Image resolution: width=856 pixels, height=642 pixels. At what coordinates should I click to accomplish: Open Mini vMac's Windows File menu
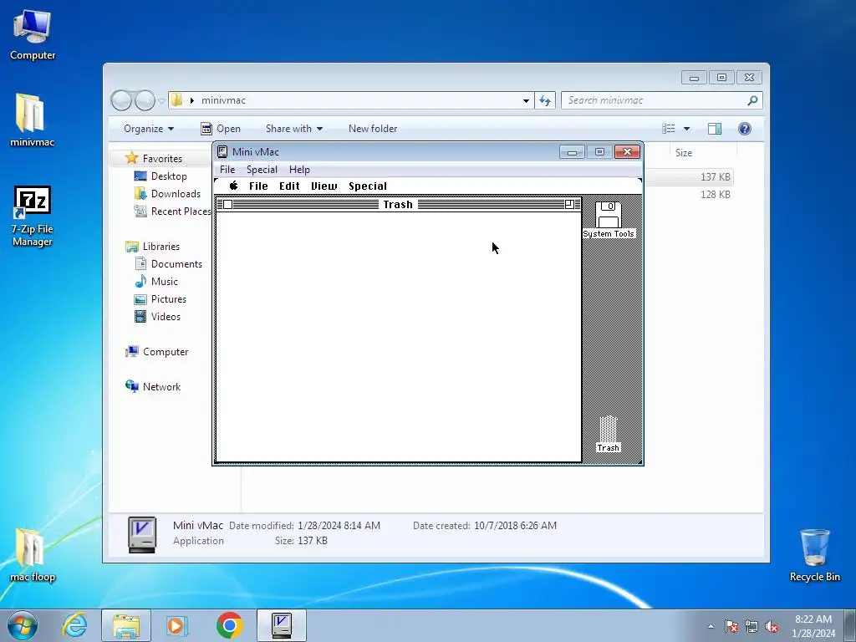click(x=227, y=169)
